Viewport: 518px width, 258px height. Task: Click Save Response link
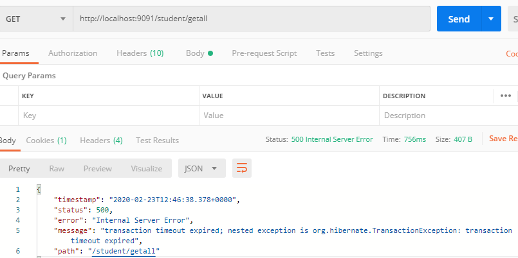[x=503, y=139]
